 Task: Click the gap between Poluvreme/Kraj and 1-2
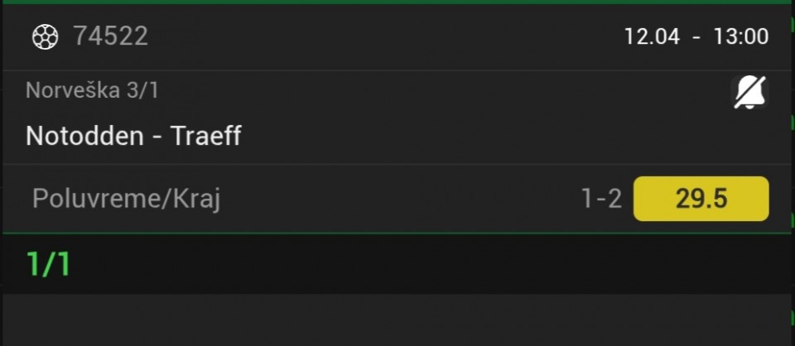tap(397, 199)
